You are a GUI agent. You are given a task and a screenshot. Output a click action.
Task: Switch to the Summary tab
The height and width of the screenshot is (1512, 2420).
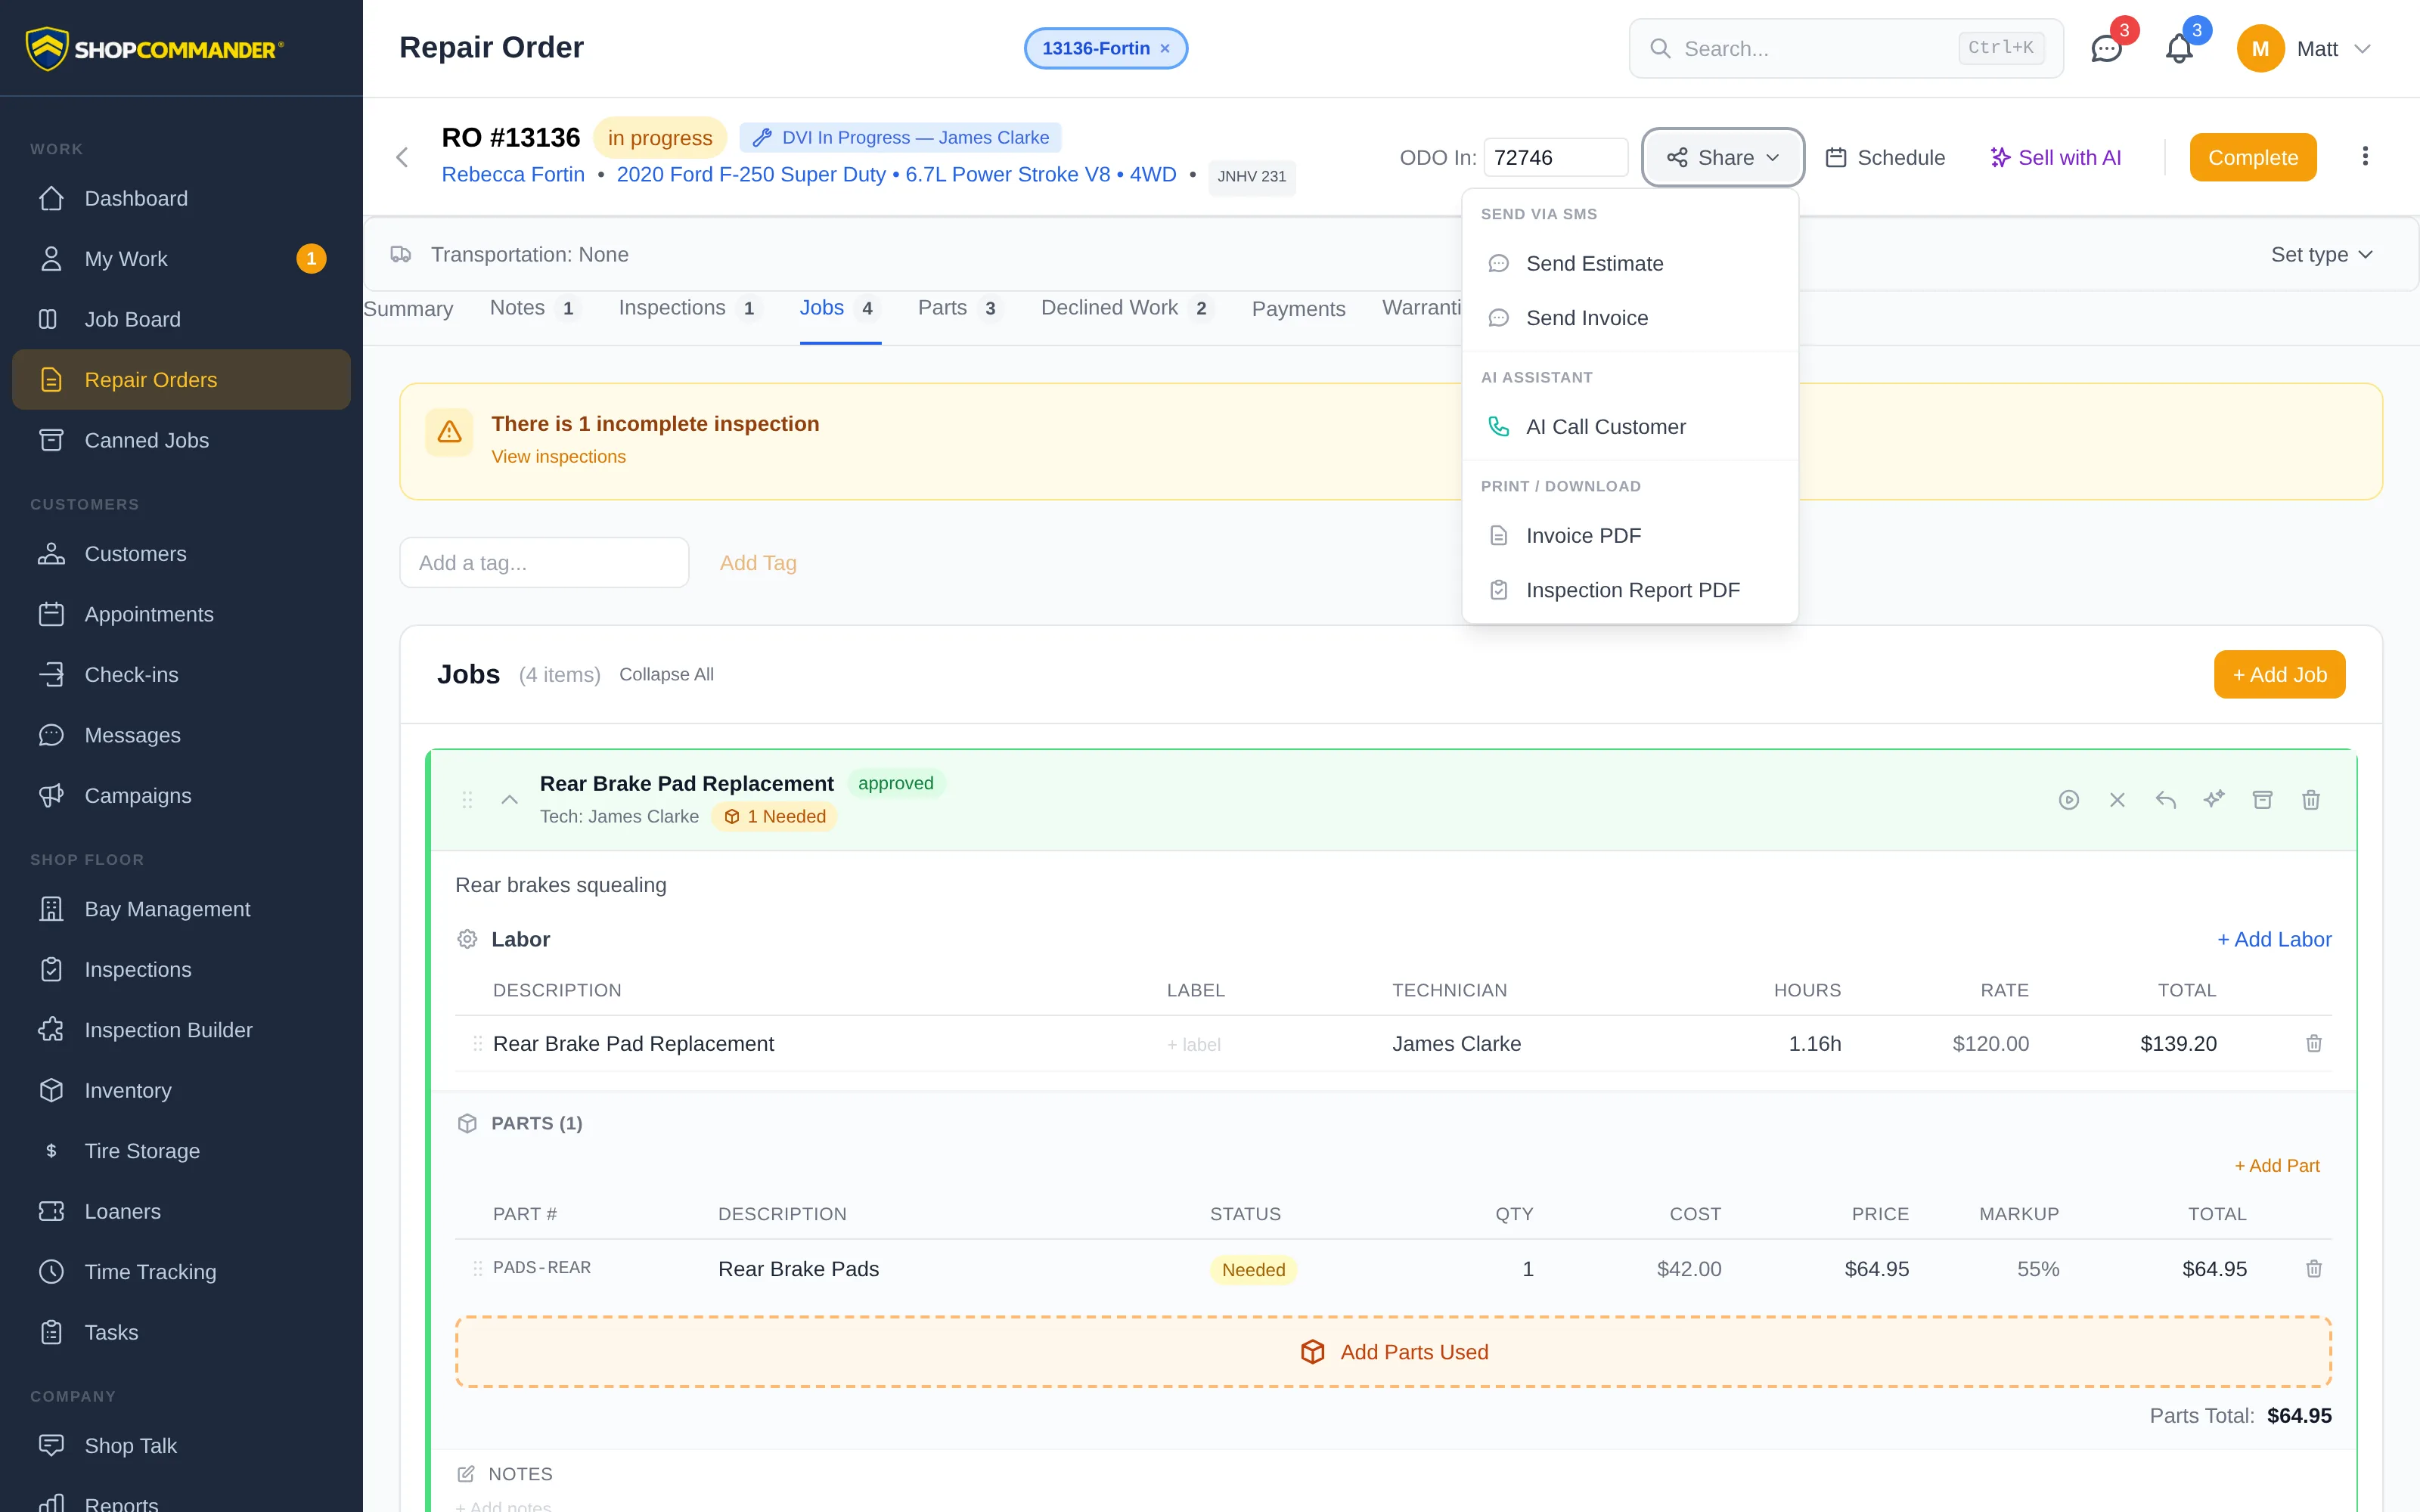(408, 309)
